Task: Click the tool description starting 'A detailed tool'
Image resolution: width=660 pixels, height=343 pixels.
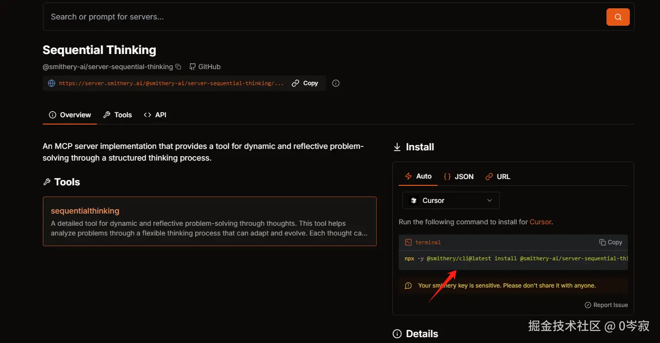Action: [x=209, y=228]
